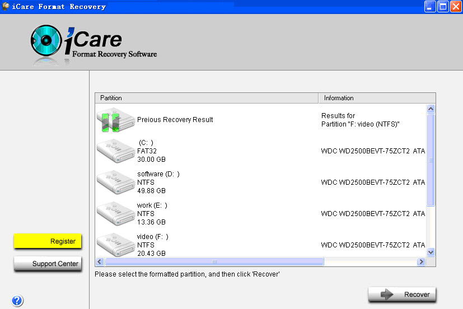This screenshot has height=309, width=463.
Task: Click the horizontal scrollbar thumb
Action: pyautogui.click(x=214, y=262)
